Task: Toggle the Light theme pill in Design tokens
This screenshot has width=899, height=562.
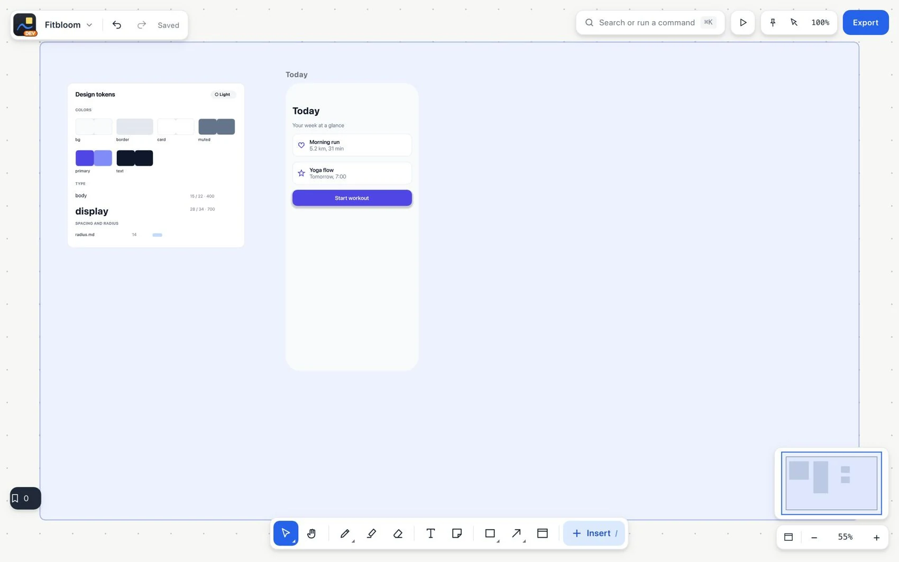Action: point(223,95)
